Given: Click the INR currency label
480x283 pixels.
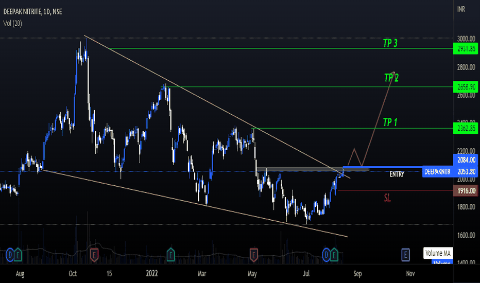Looking at the screenshot, I should click(x=461, y=9).
